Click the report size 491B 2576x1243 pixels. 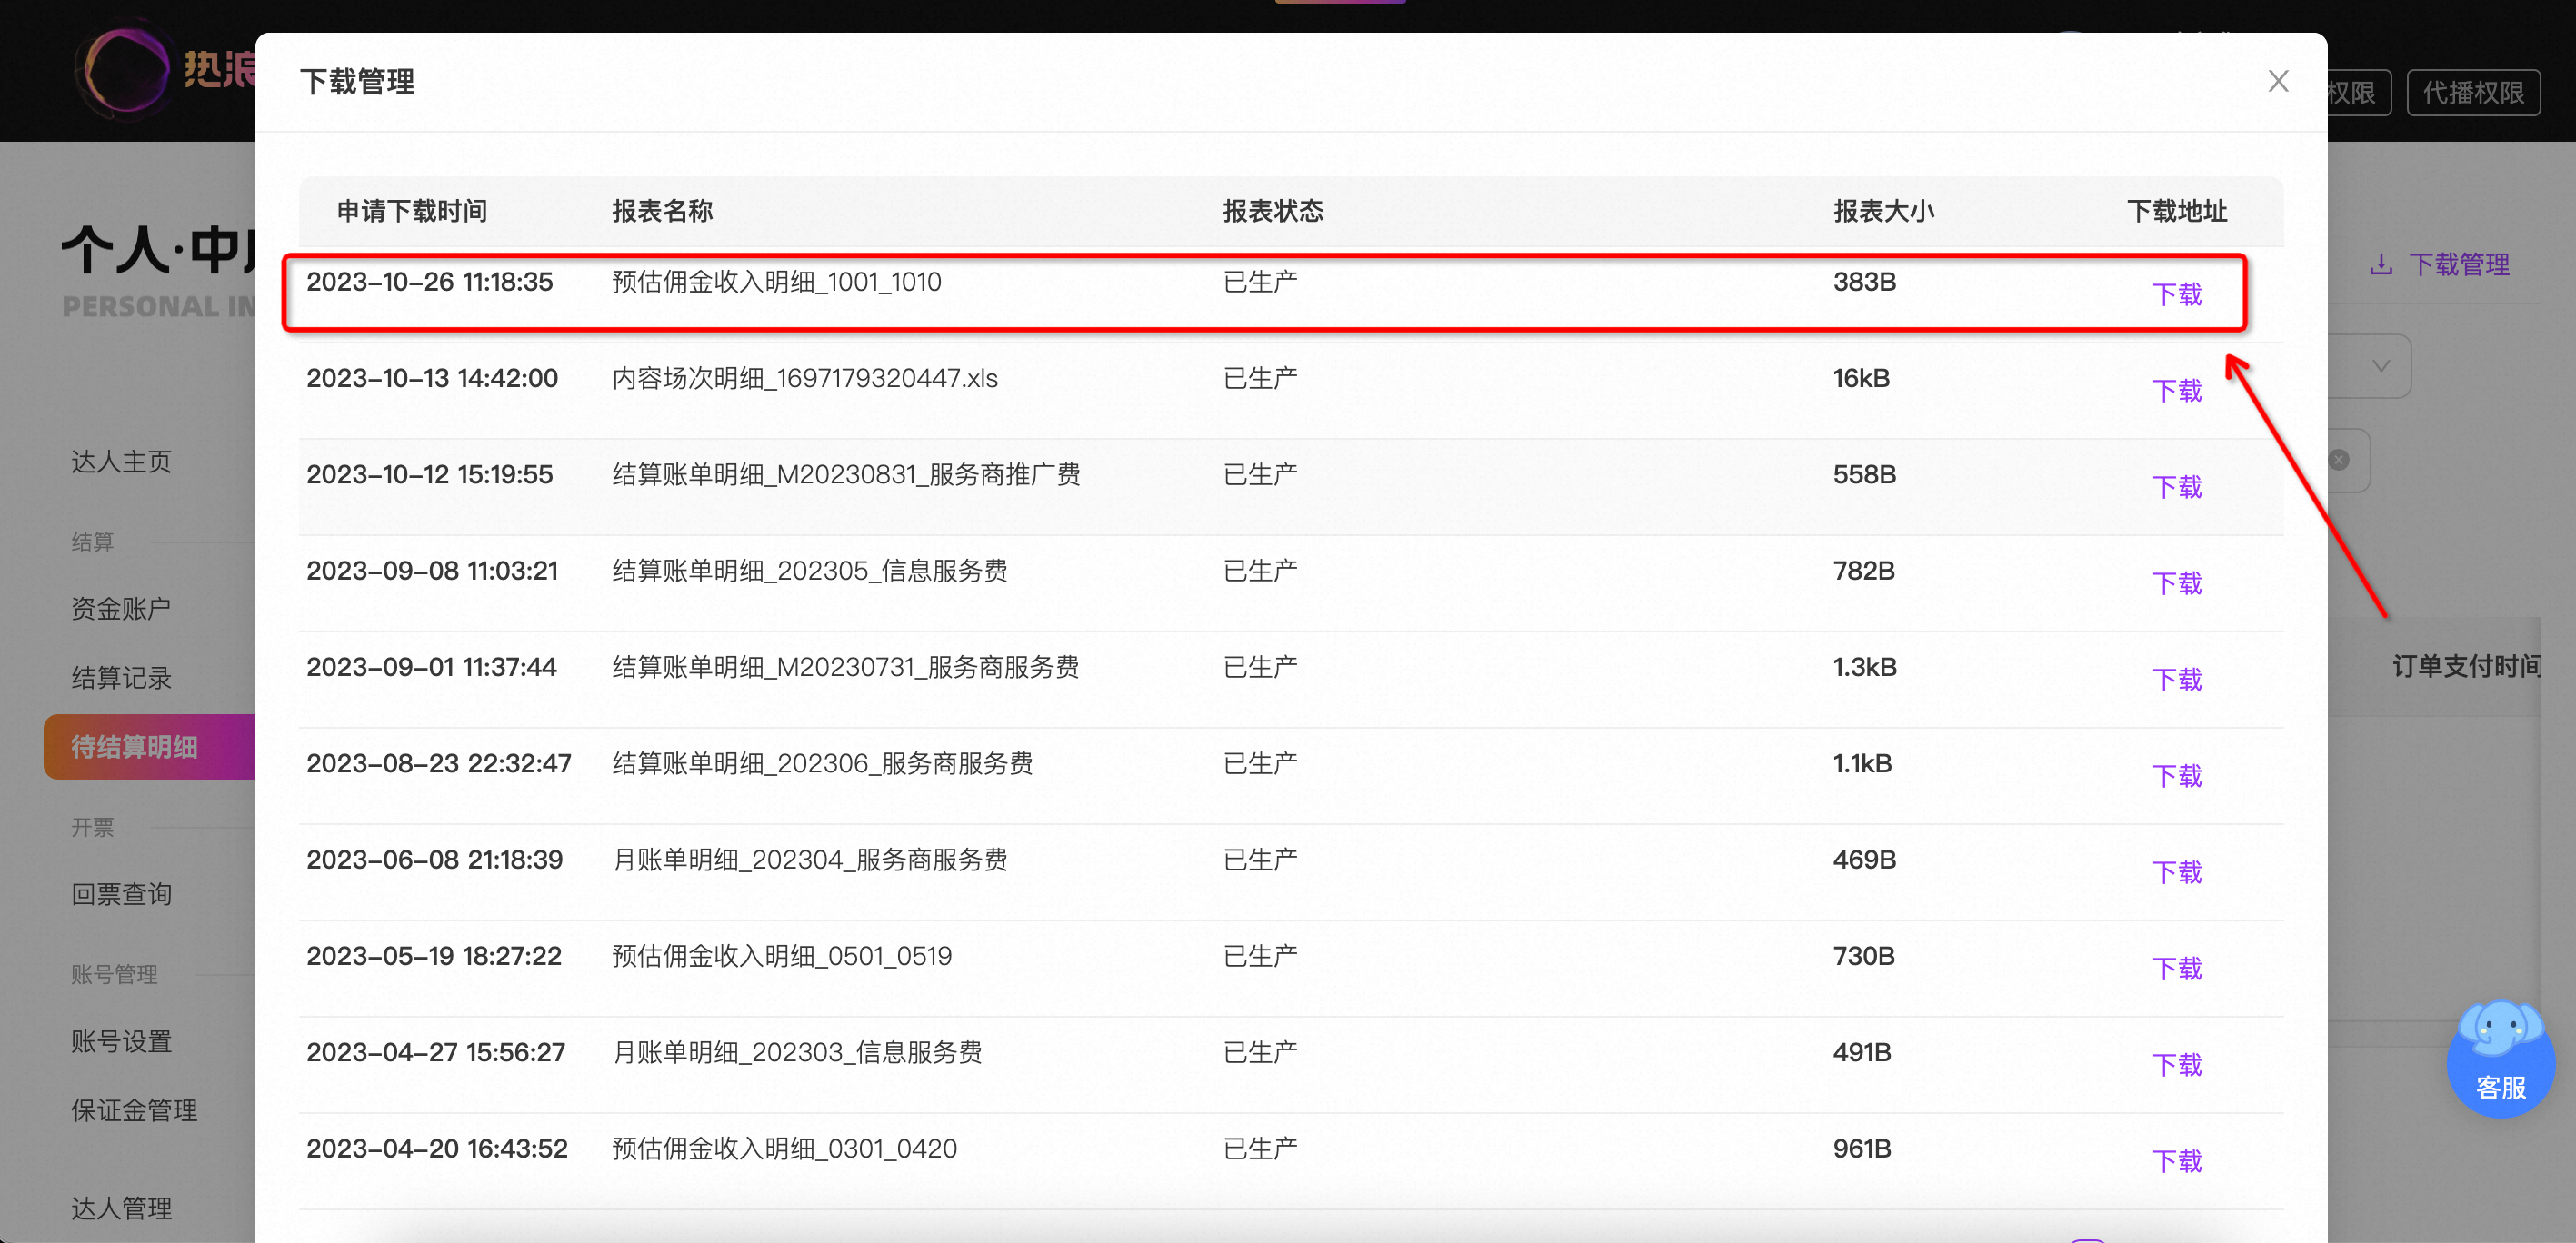1862,1052
